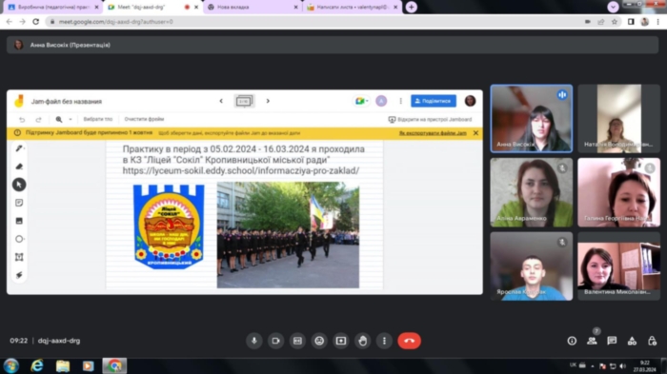Toggle the camera in Meet controls
The image size is (667, 374).
(x=275, y=341)
